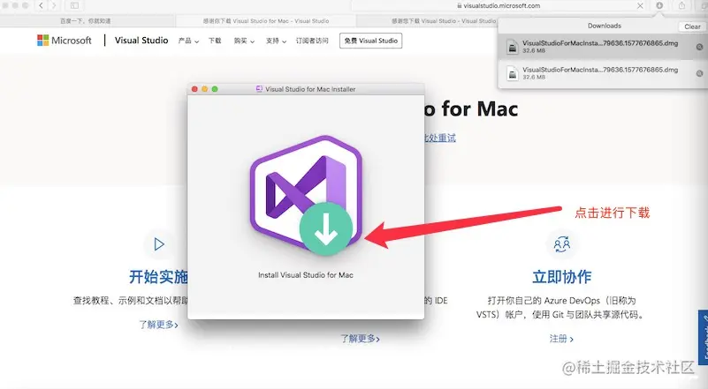Minimize the Visual Studio installer window

(x=204, y=89)
